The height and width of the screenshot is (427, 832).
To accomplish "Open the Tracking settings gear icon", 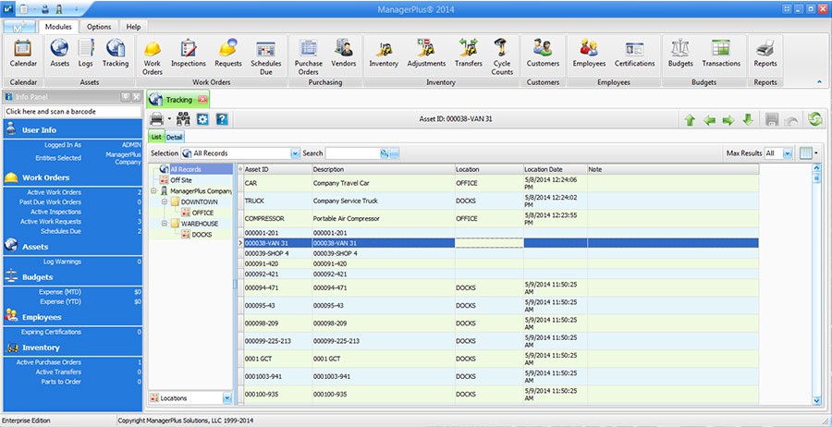I will (x=202, y=119).
